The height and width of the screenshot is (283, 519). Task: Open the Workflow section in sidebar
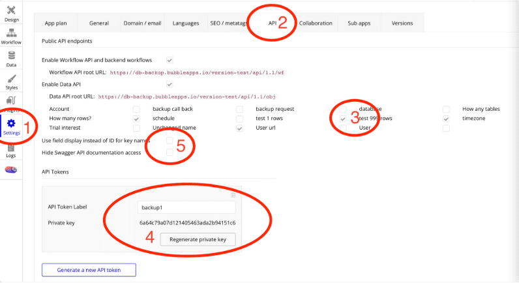(x=11, y=37)
